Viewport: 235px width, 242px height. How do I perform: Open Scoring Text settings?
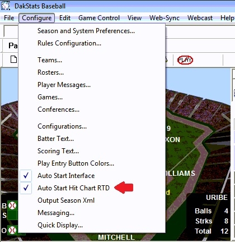pos(92,151)
